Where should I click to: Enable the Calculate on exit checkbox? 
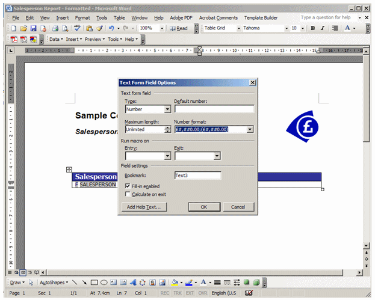click(128, 194)
